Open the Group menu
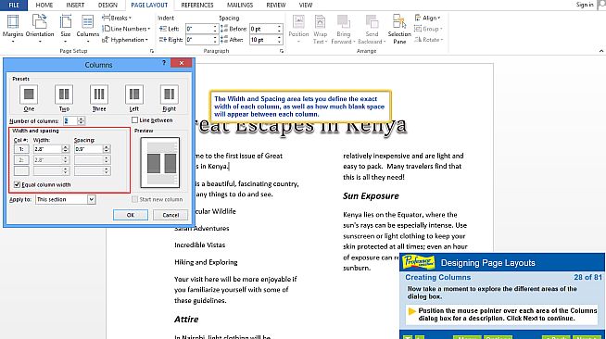Image resolution: width=606 pixels, height=339 pixels. [x=428, y=29]
